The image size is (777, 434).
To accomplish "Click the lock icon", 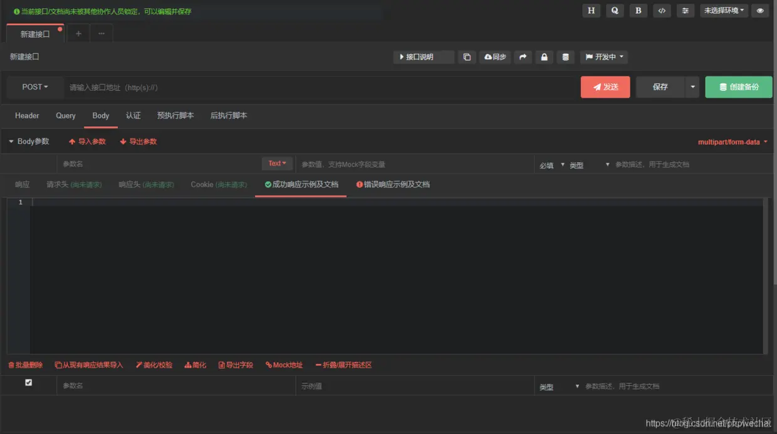I will pos(544,57).
